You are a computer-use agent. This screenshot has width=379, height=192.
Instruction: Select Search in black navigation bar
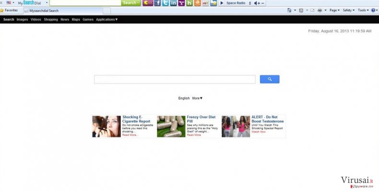(x=9, y=20)
